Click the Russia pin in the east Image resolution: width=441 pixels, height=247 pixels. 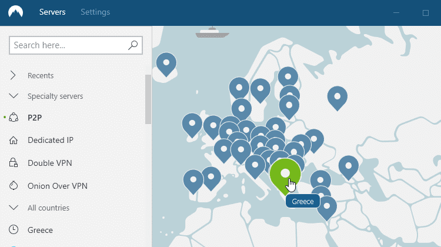pos(338,98)
